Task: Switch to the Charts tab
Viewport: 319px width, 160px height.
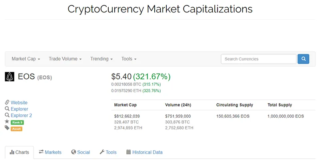Action: pos(19,152)
